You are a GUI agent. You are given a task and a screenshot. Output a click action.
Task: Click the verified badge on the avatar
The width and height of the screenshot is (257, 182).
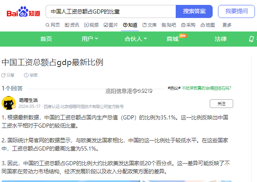click(x=14, y=107)
